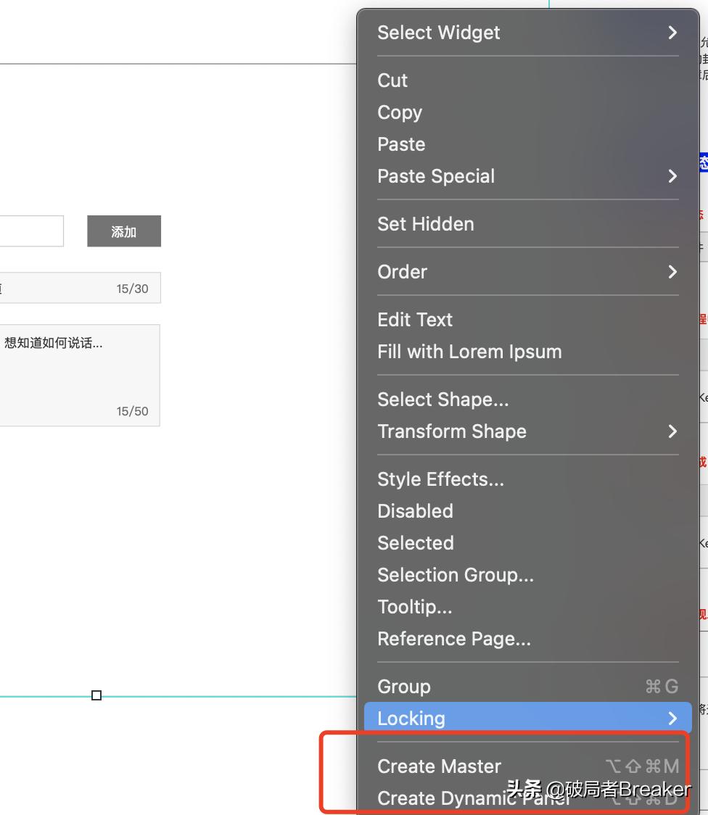708x815 pixels.
Task: Enable Set Hidden on the widget
Action: pos(426,224)
